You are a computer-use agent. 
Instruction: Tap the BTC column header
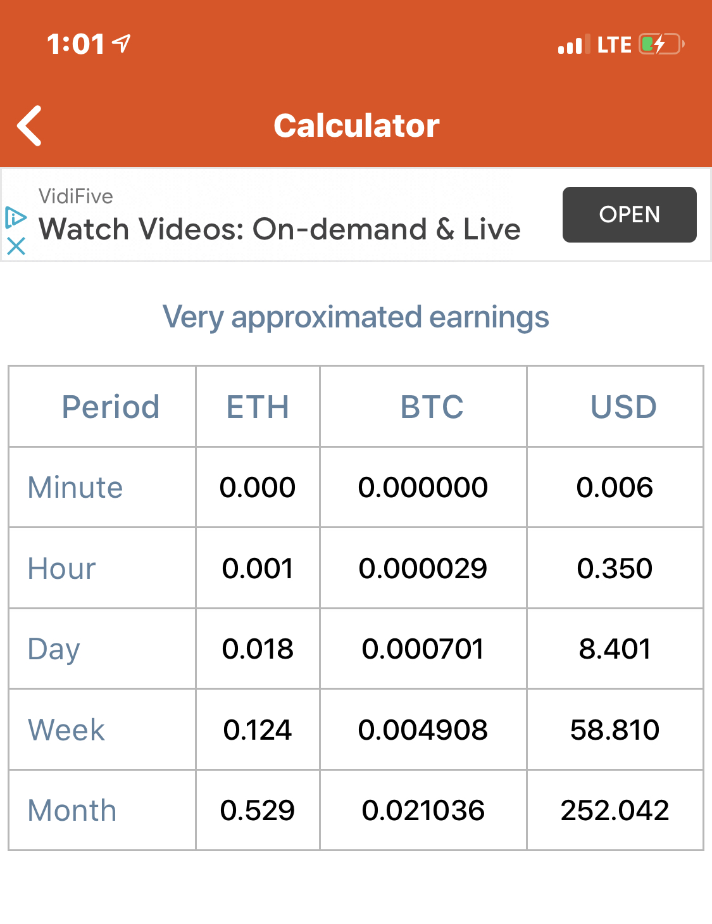click(x=432, y=407)
